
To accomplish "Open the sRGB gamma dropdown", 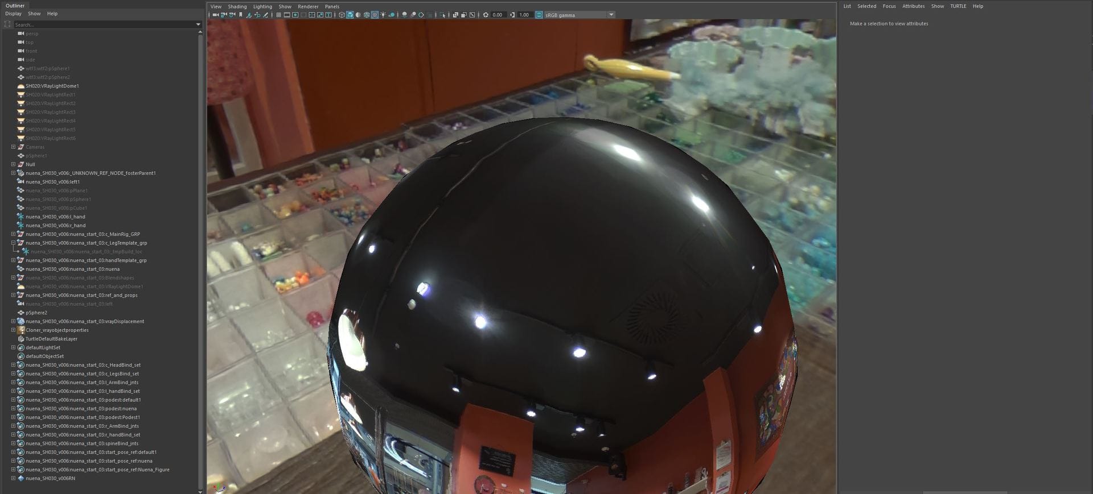I will pos(611,15).
